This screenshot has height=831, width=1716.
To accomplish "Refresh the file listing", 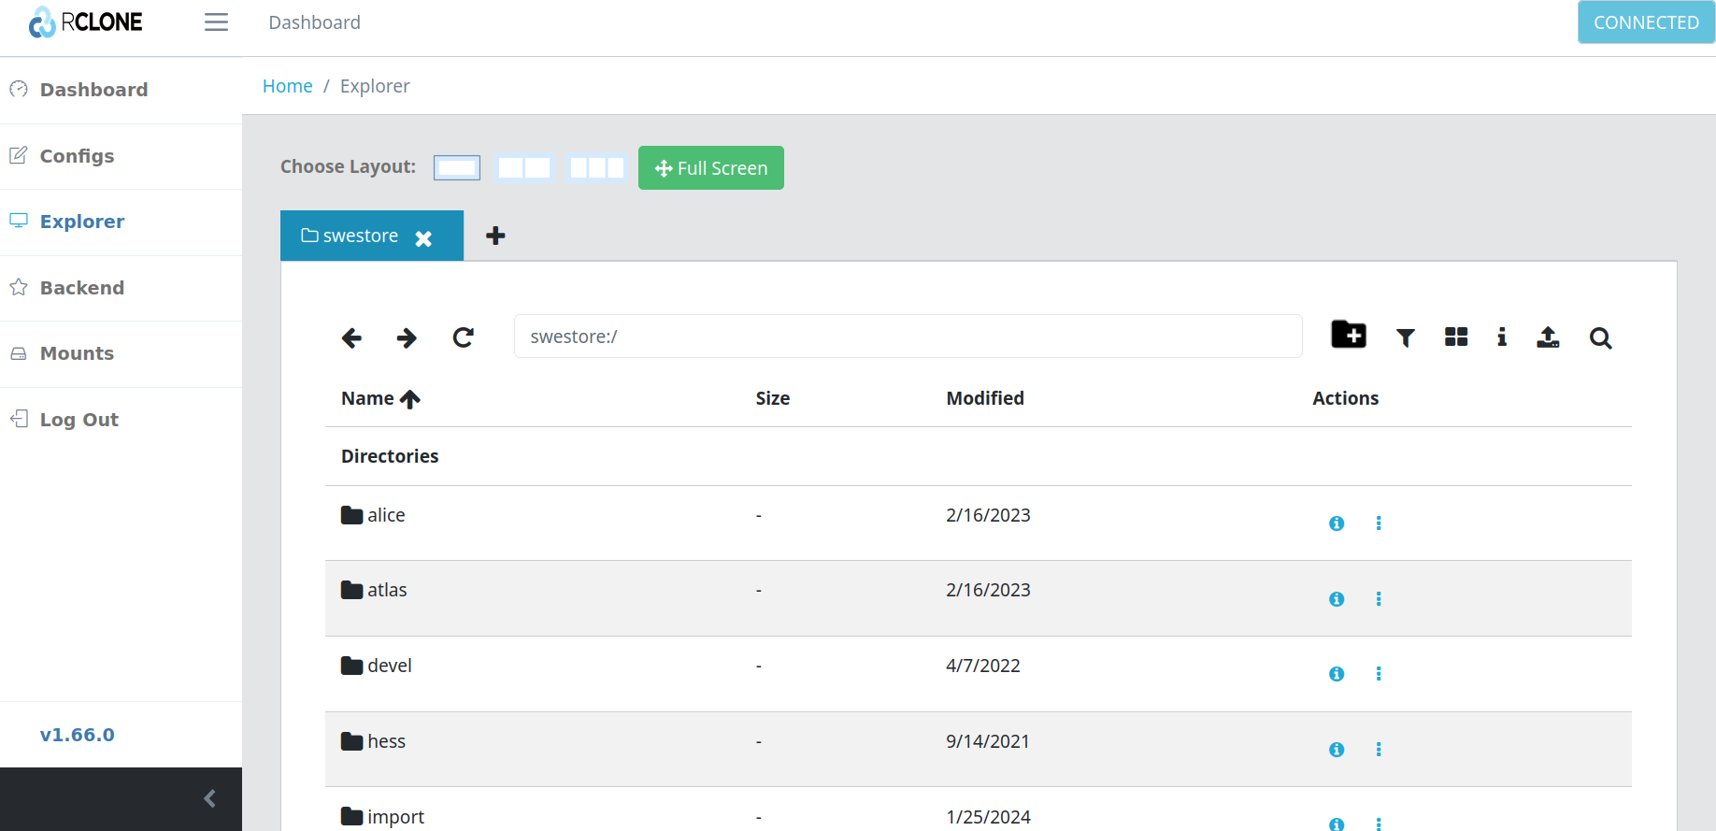I will coord(464,337).
